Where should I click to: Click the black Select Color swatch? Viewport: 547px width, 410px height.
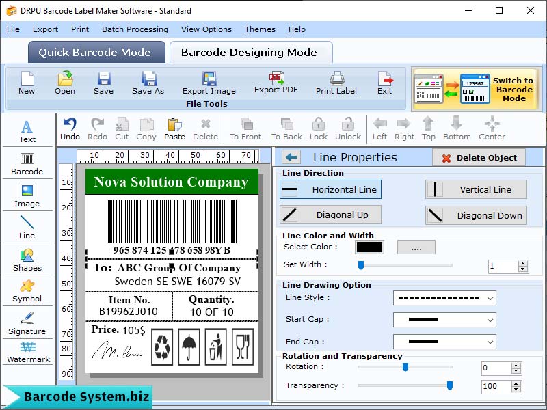pyautogui.click(x=369, y=247)
